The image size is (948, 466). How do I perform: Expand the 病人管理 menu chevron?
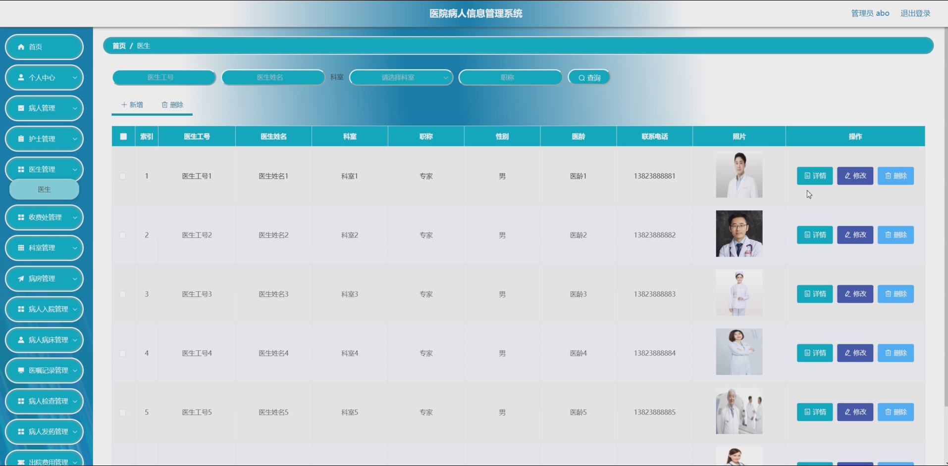pyautogui.click(x=75, y=108)
